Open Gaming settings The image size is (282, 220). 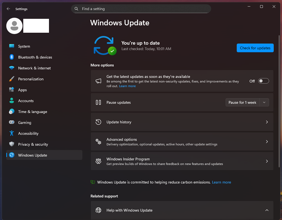tap(44, 123)
